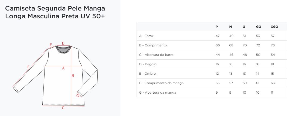Select the GG size column header
This screenshot has height=116, width=292.
258,27
